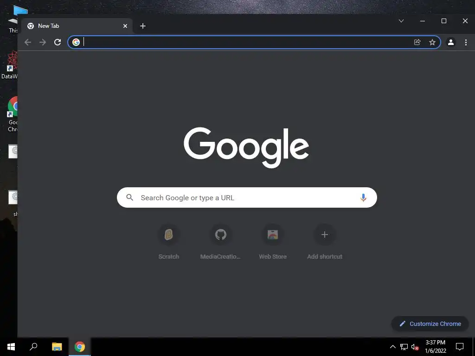The width and height of the screenshot is (475, 356).
Task: Click Customize Chrome button
Action: (x=430, y=324)
